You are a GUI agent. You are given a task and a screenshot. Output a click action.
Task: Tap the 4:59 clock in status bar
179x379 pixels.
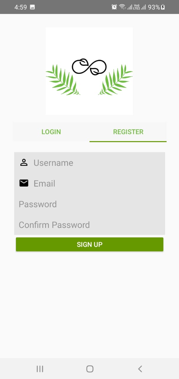coord(21,7)
